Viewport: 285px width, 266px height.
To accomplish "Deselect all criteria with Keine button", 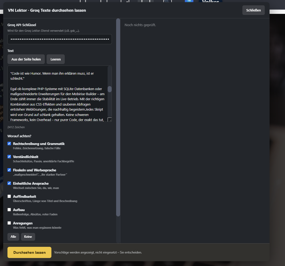I will point(28,237).
